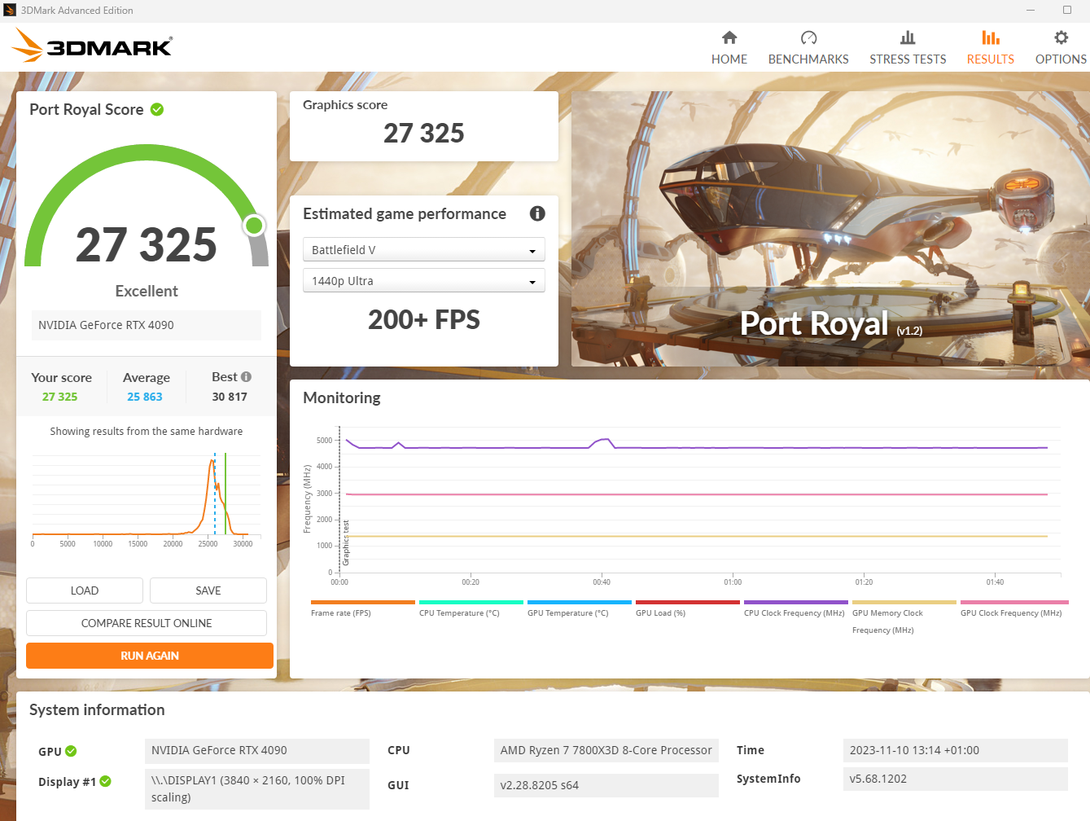Click info icon beside Estimated game performance
Image resolution: width=1090 pixels, height=821 pixels.
tap(537, 213)
